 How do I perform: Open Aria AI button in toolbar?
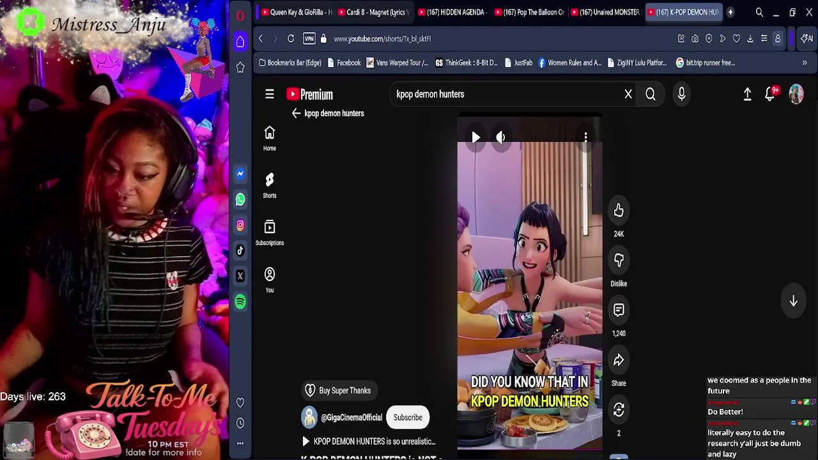click(x=807, y=39)
